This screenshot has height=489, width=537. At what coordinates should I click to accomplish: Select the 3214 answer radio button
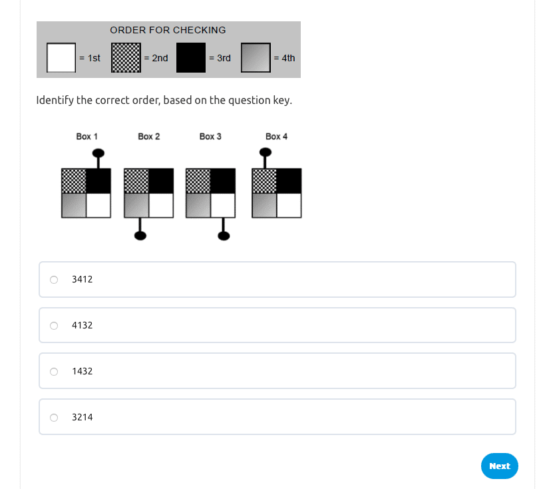[x=54, y=418]
